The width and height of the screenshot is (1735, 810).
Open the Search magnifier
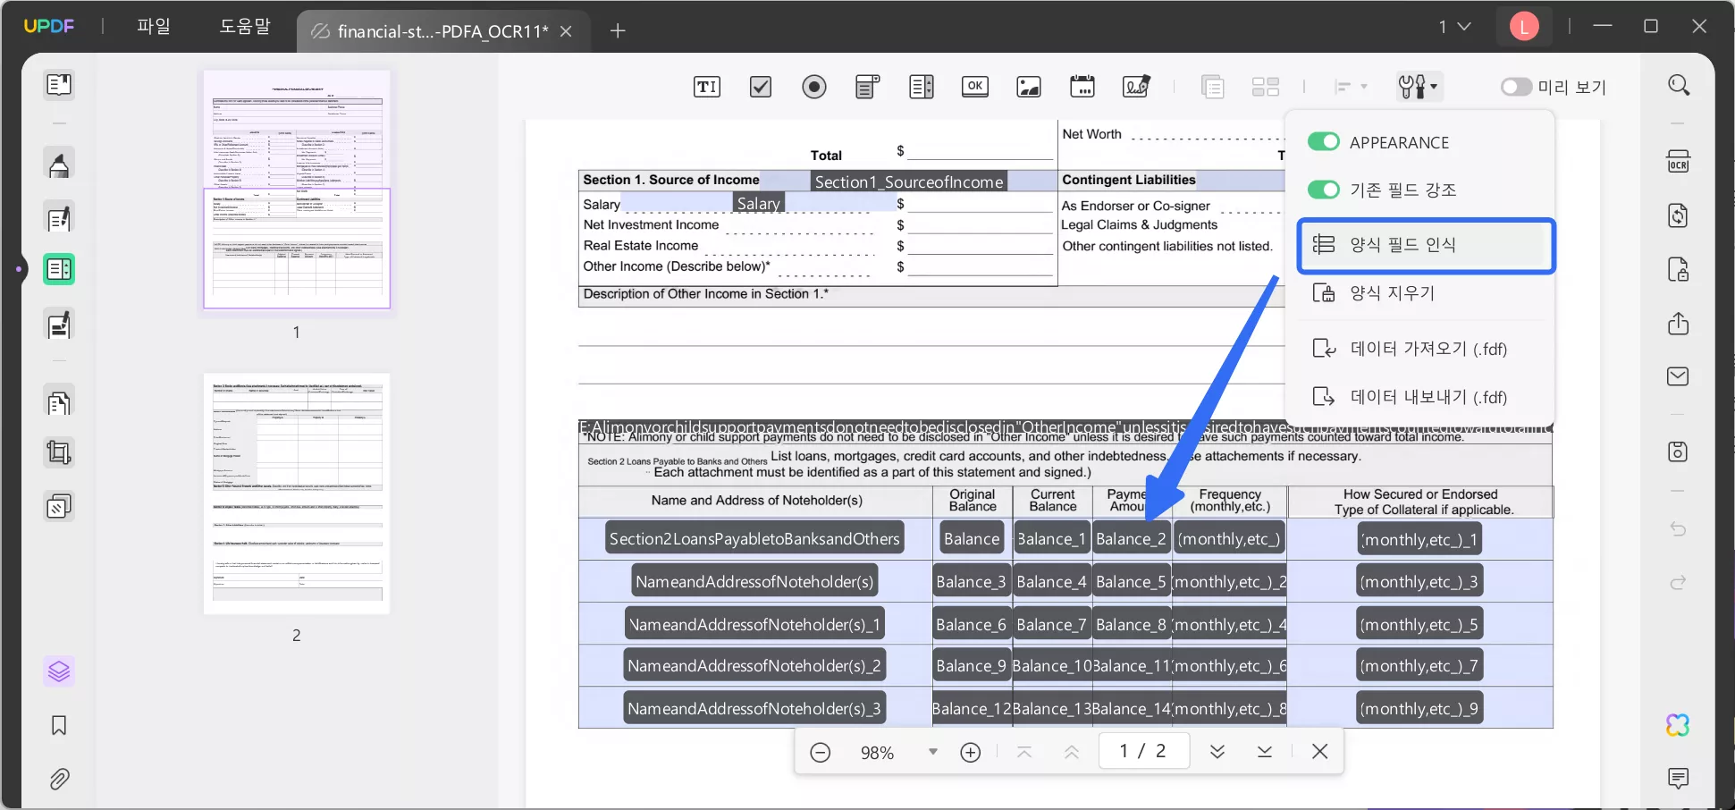tap(1679, 85)
